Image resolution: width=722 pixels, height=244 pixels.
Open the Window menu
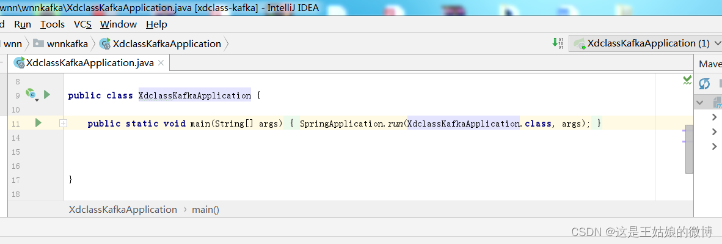pyautogui.click(x=119, y=24)
